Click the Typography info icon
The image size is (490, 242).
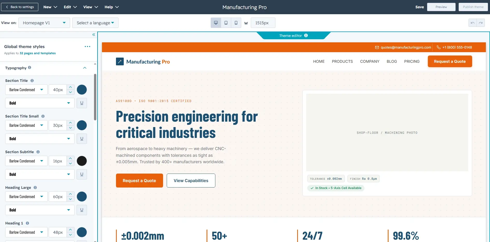[30, 67]
